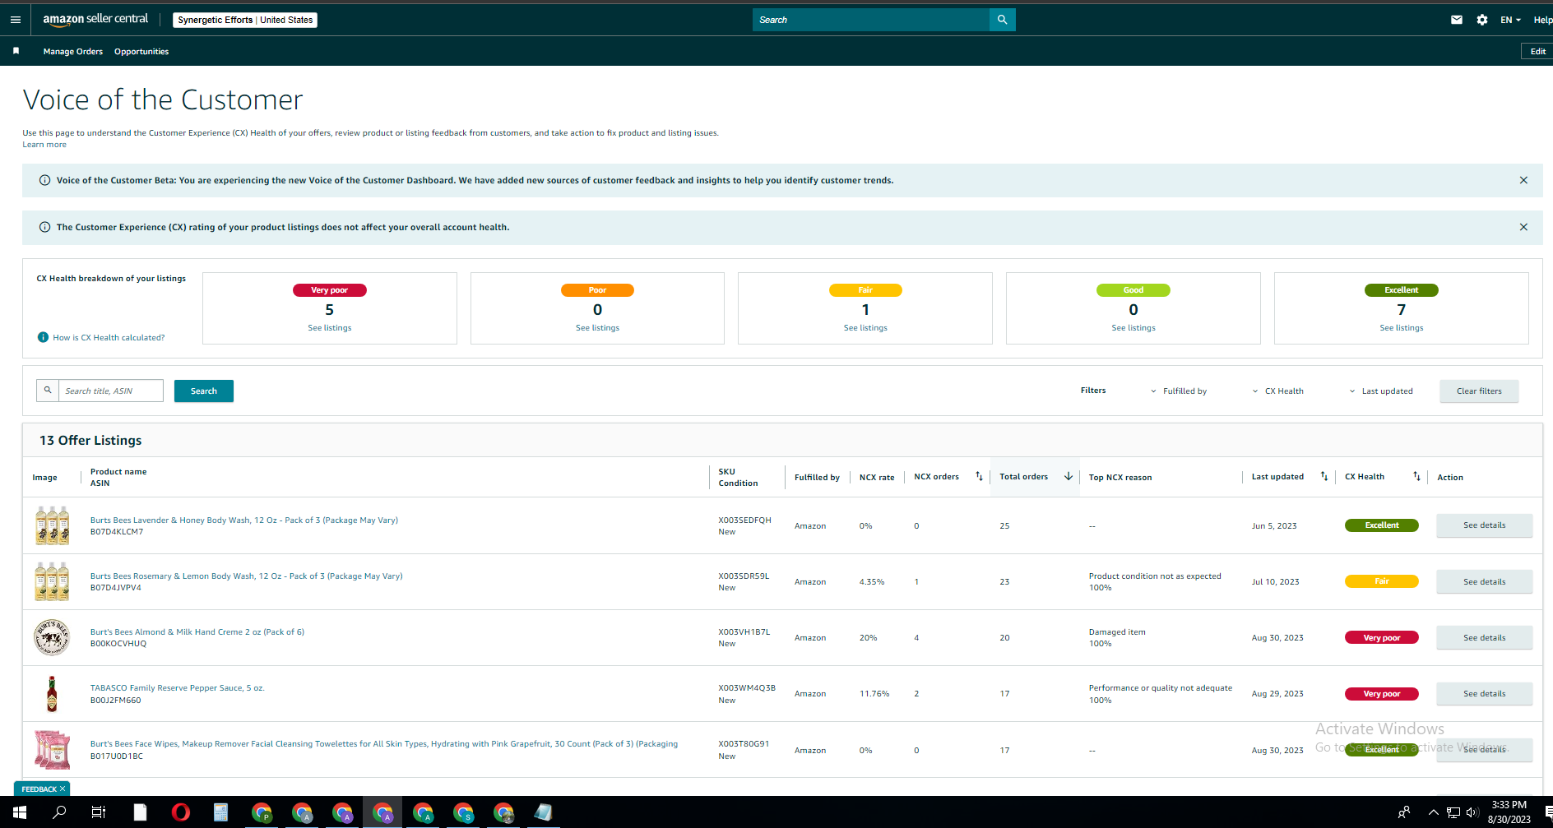Image resolution: width=1553 pixels, height=828 pixels.
Task: Open the settings gear icon
Action: pyautogui.click(x=1481, y=20)
